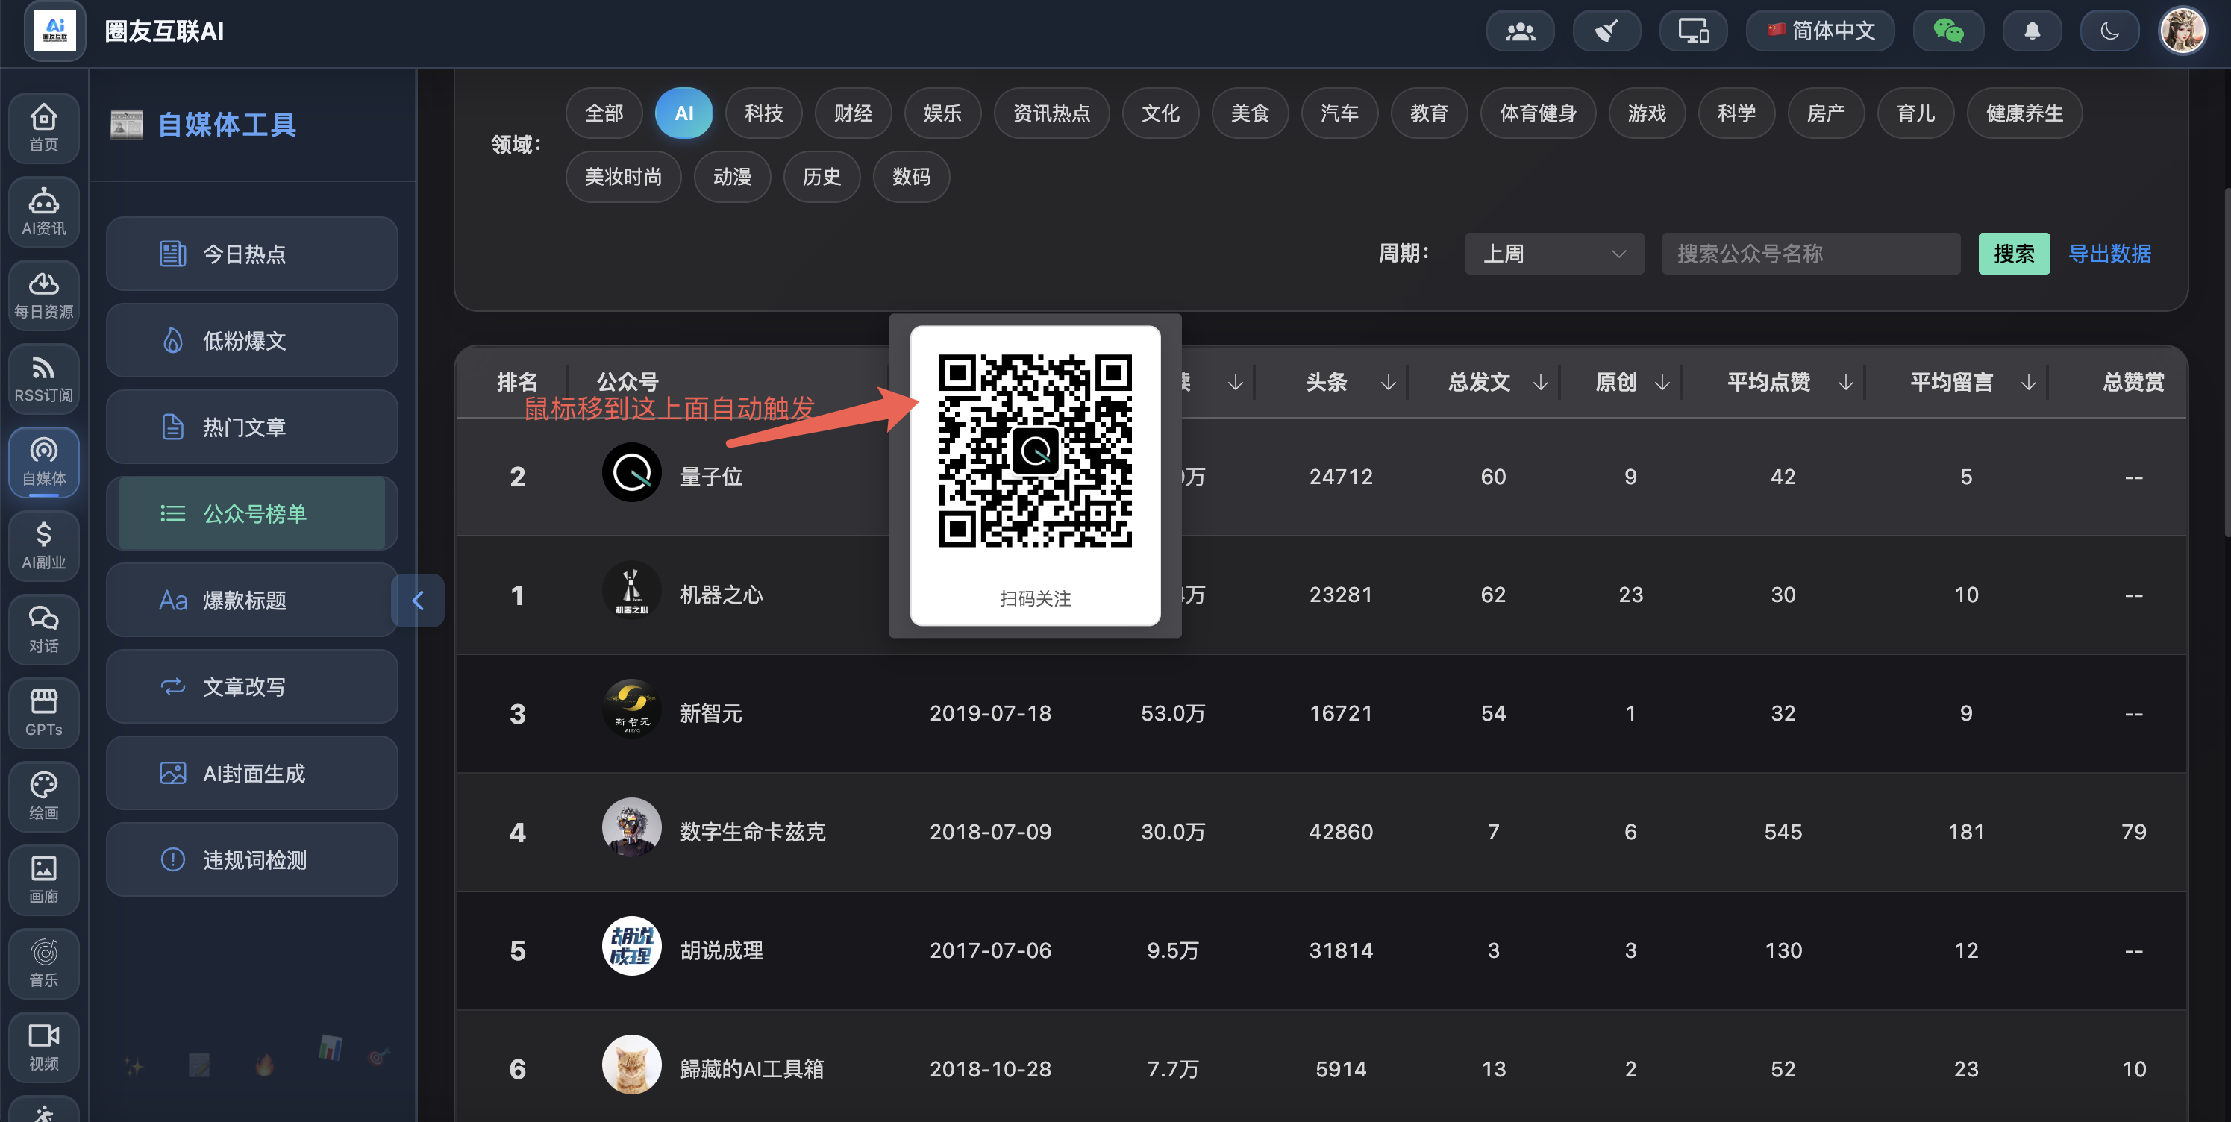Open the 文章改写 menu item

tap(252, 686)
